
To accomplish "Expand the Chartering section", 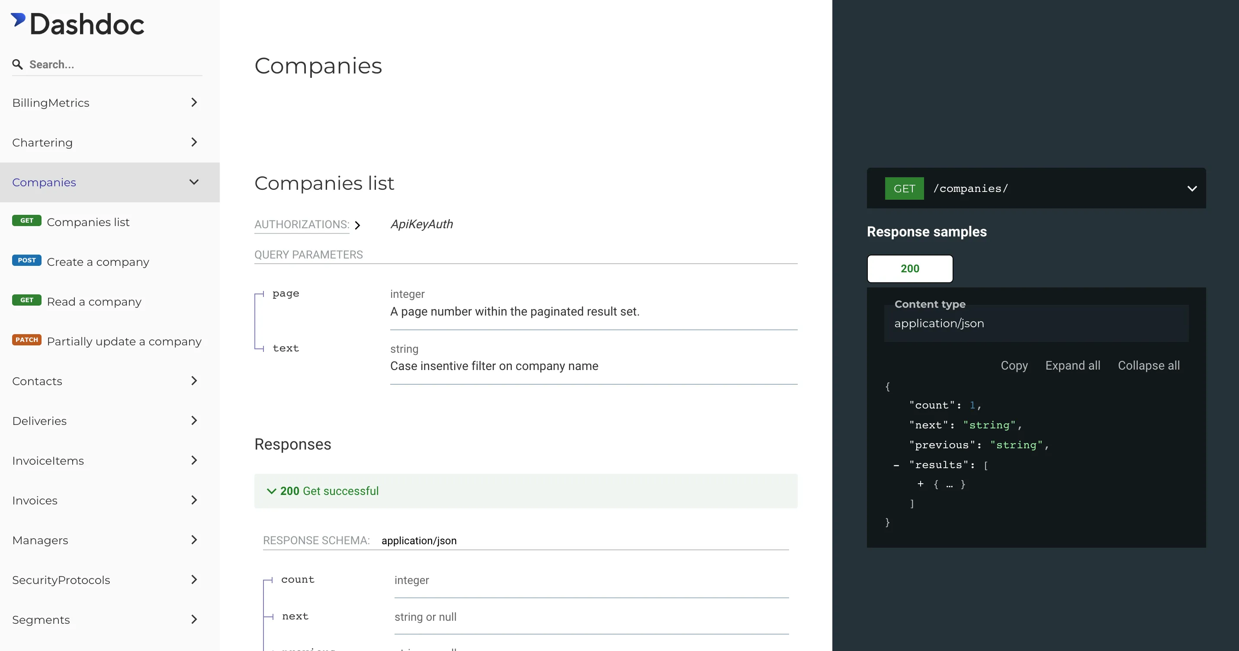I will (194, 142).
